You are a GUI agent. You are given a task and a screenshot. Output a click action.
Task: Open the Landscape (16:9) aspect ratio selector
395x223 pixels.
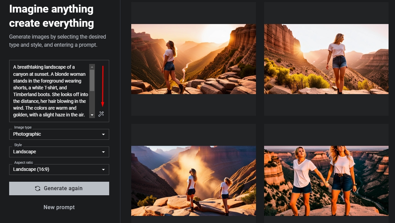(x=54, y=170)
